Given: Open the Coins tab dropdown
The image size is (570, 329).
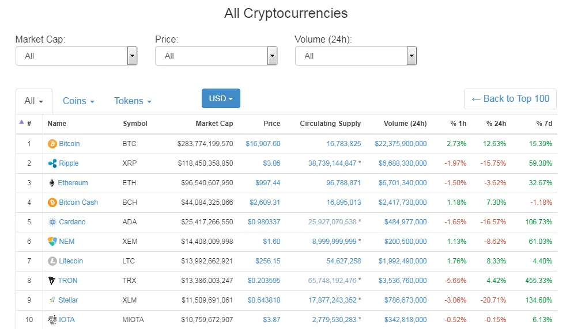Looking at the screenshot, I should pos(78,101).
